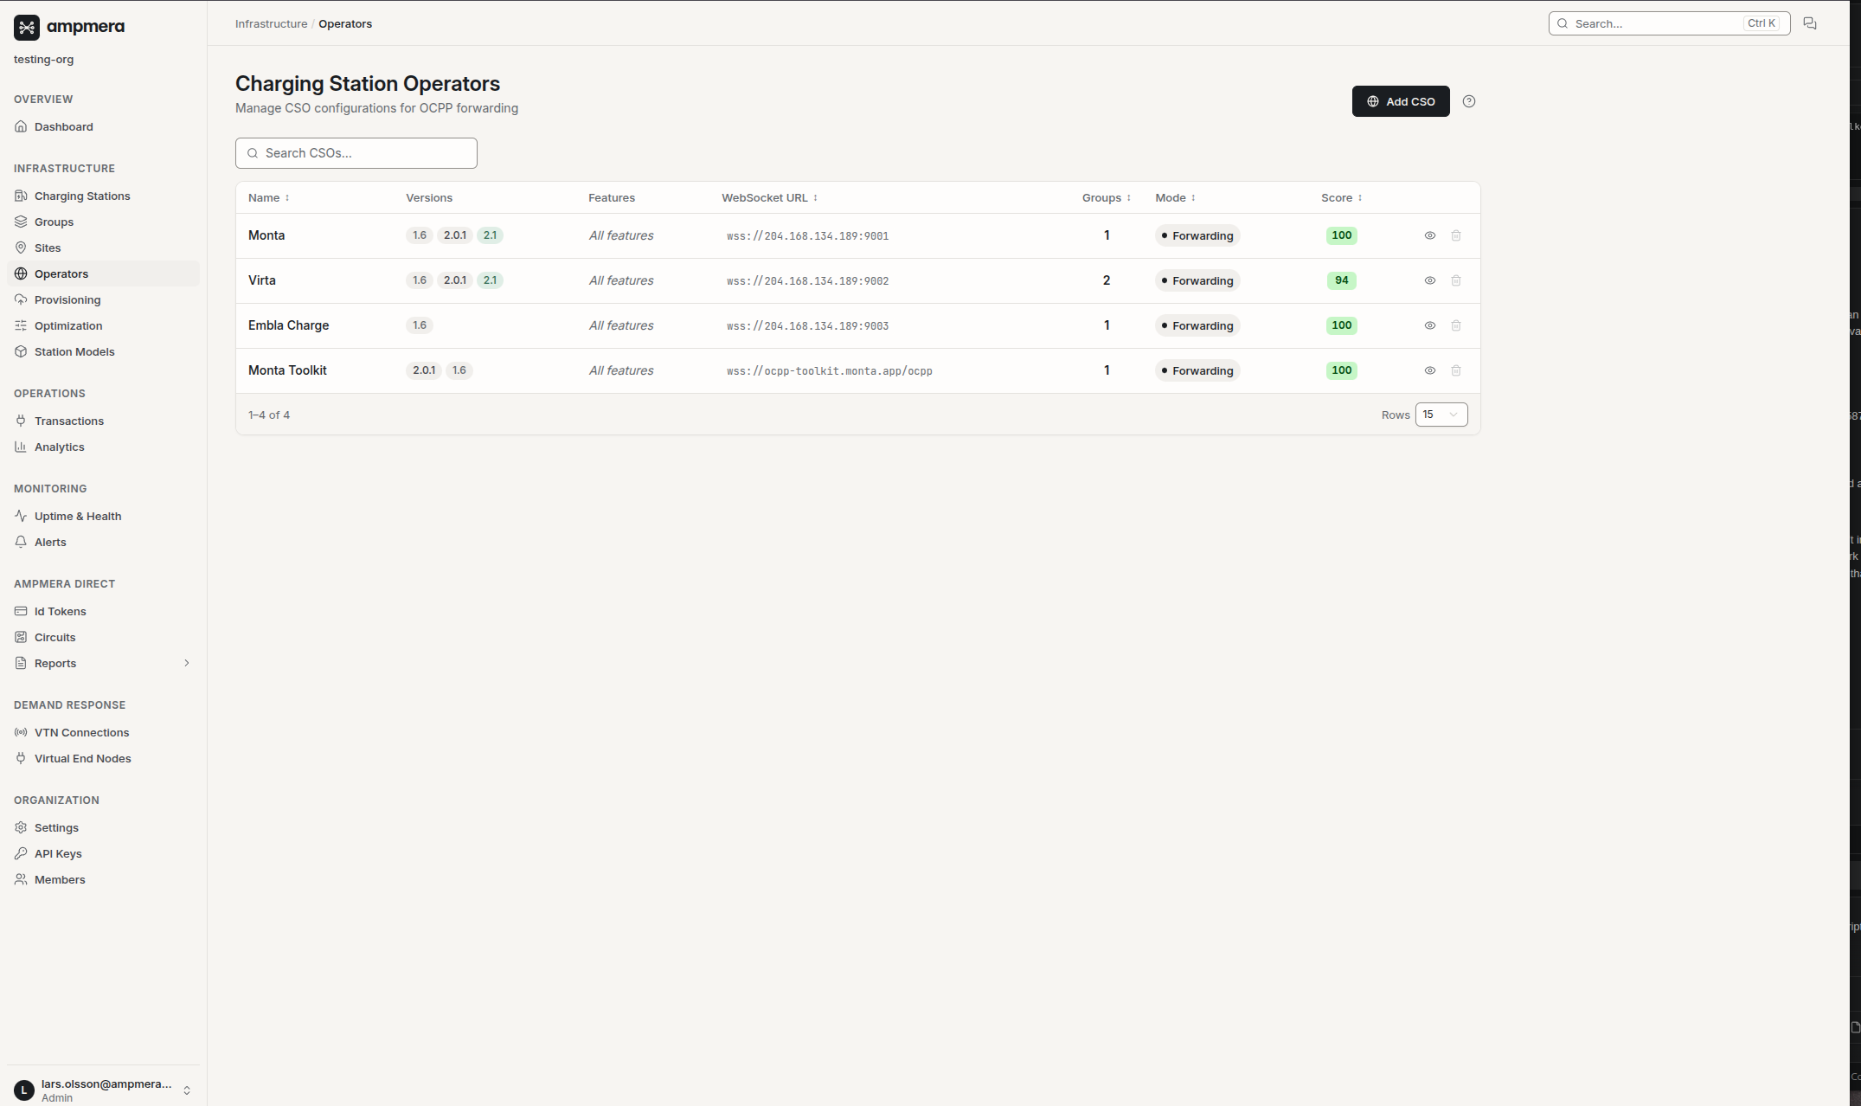View Embla Charge via eye icon
The image size is (1861, 1106).
click(1430, 325)
